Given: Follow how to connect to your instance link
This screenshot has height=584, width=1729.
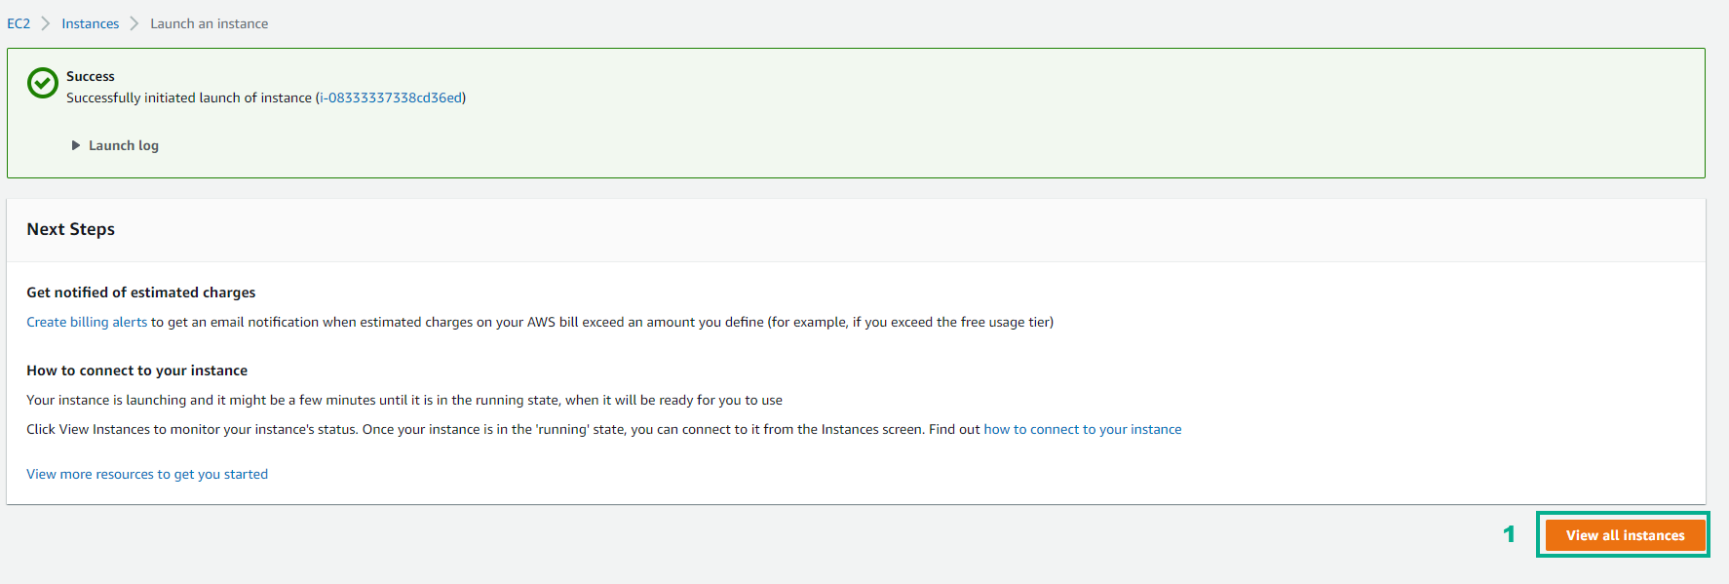Looking at the screenshot, I should point(1083,429).
